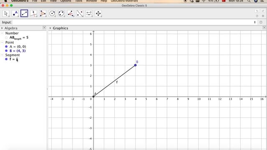Select point B on the graph
This screenshot has width=267, height=150.
click(x=135, y=65)
